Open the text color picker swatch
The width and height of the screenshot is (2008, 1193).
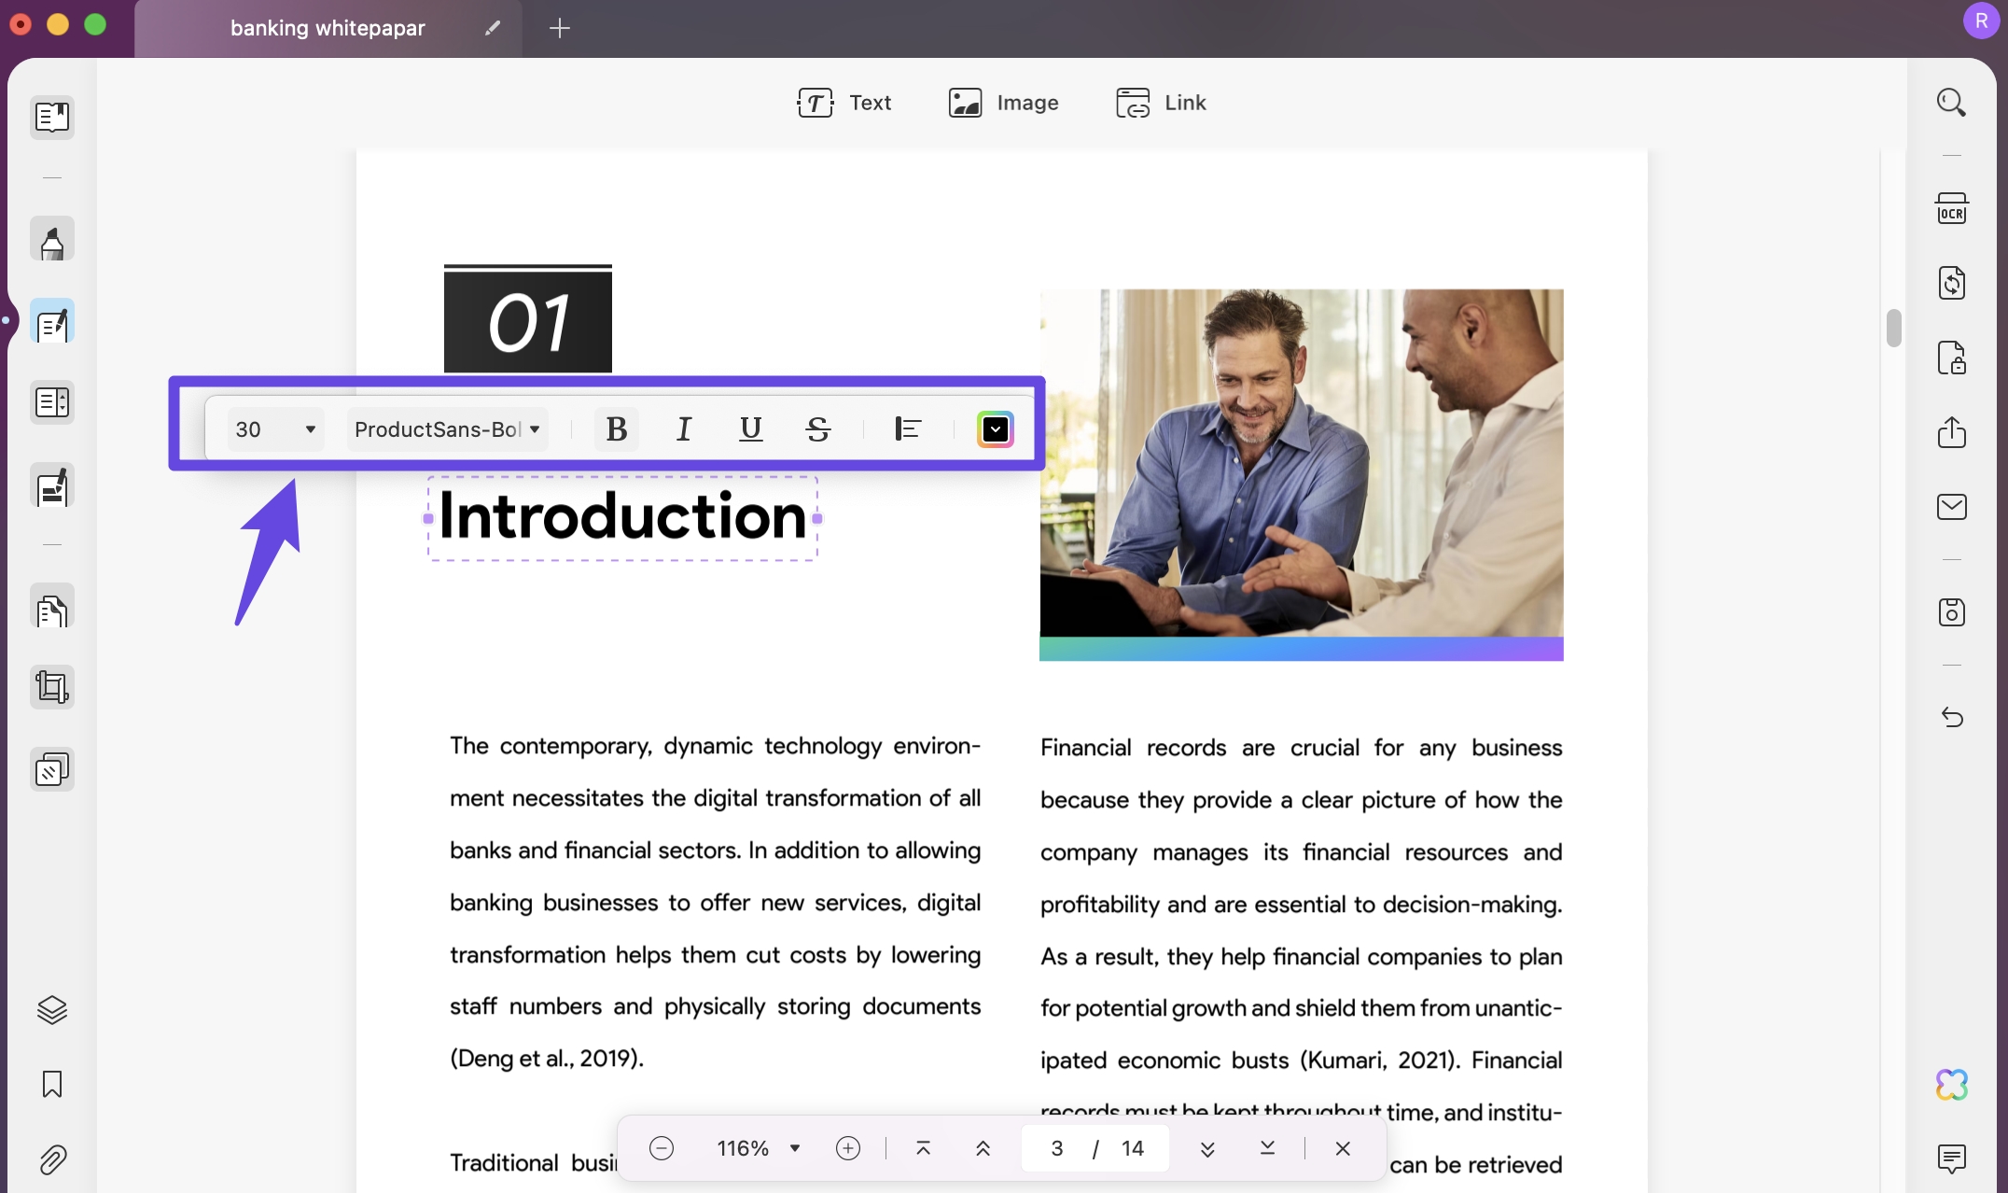995,428
